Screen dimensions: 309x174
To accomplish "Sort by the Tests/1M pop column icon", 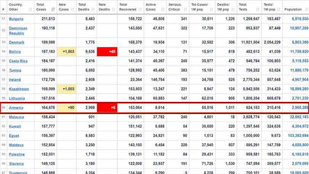I will click(x=279, y=9).
